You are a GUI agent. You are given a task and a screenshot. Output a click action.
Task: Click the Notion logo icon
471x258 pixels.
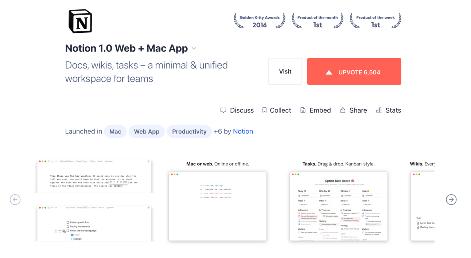(80, 21)
